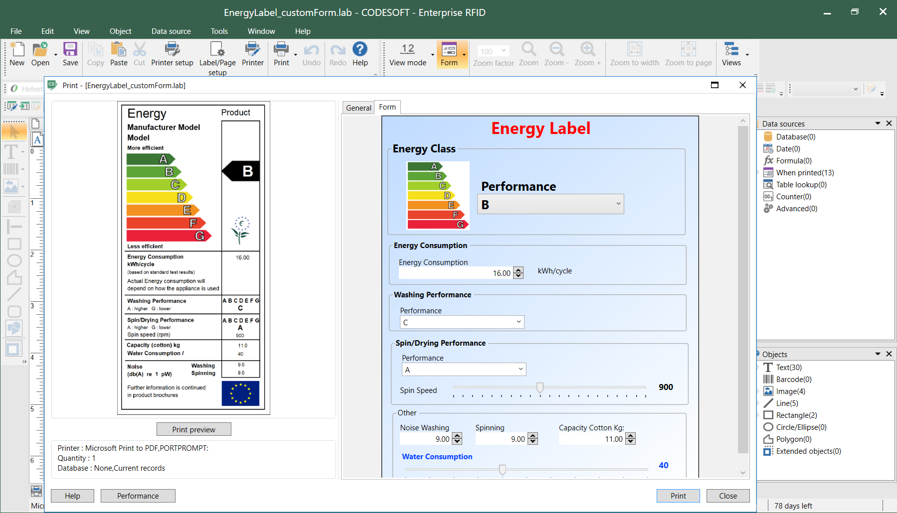897x513 pixels.
Task: Click the Print preview button
Action: click(193, 429)
